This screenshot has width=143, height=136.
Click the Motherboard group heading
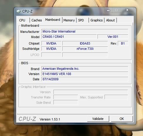click(x=30, y=25)
